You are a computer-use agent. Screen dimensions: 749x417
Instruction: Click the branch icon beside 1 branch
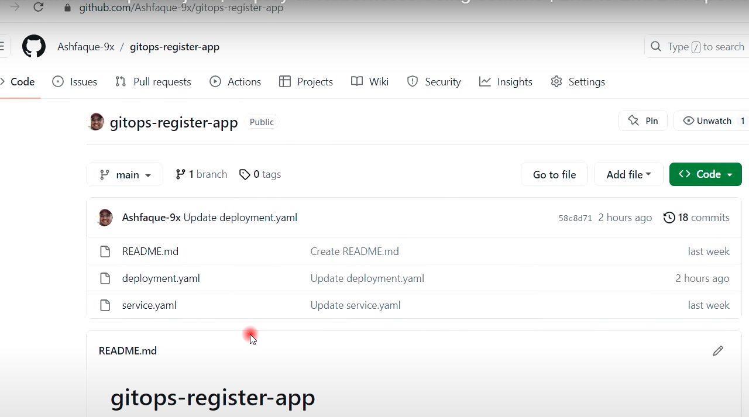point(180,174)
